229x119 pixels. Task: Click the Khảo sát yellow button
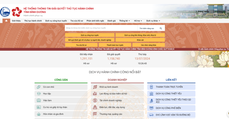click(x=140, y=40)
